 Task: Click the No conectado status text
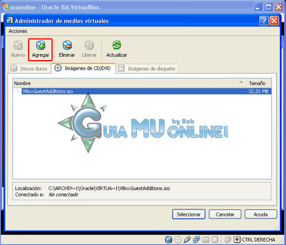click(x=63, y=195)
